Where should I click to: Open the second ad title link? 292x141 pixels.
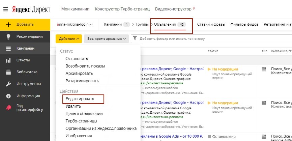[x=172, y=103]
